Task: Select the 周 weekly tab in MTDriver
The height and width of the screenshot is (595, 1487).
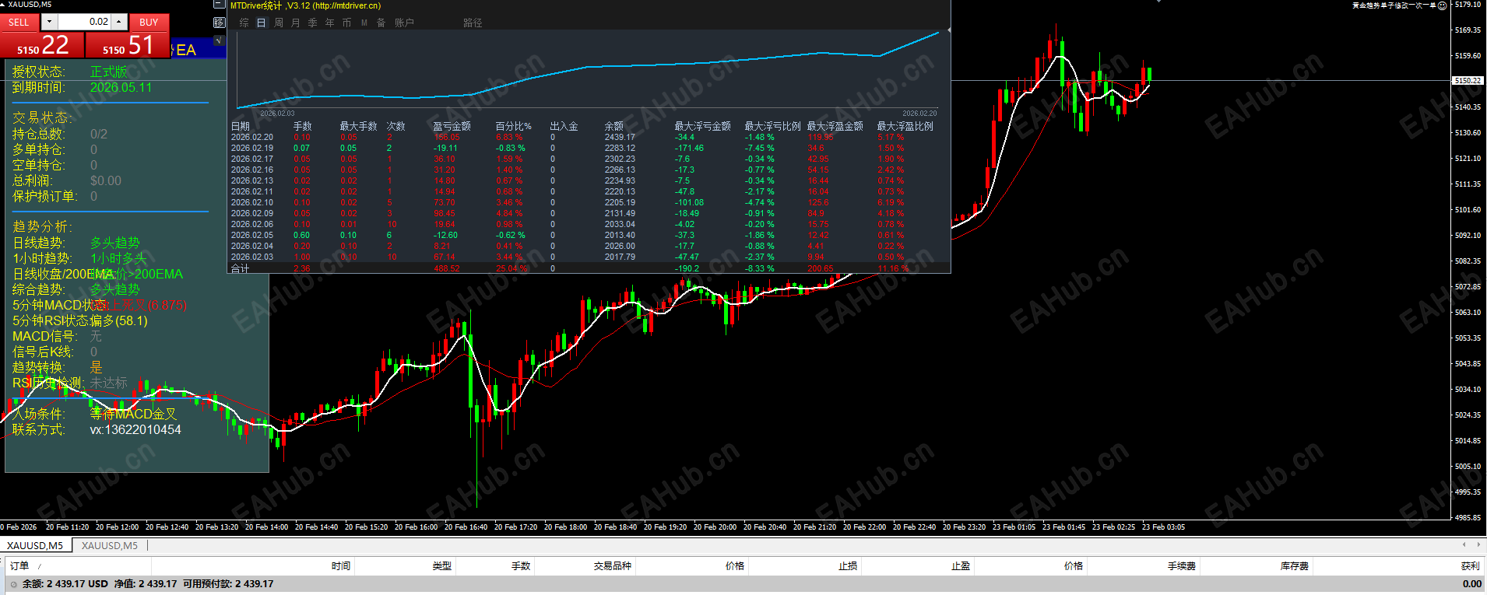Action: pos(279,23)
